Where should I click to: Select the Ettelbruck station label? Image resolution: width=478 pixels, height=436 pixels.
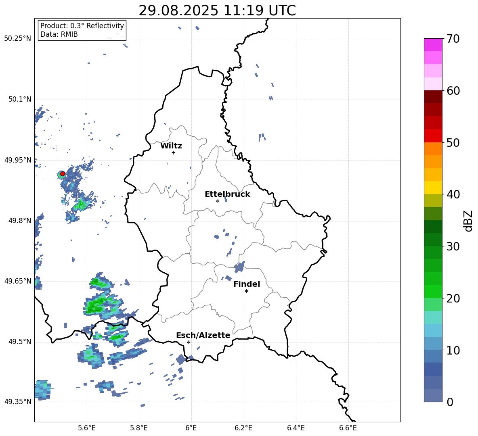(x=227, y=194)
